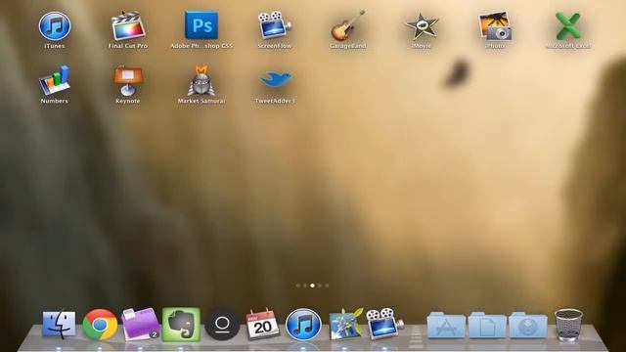Click the highlighted current page dot
Viewport: 626px width, 352px height.
[313, 286]
